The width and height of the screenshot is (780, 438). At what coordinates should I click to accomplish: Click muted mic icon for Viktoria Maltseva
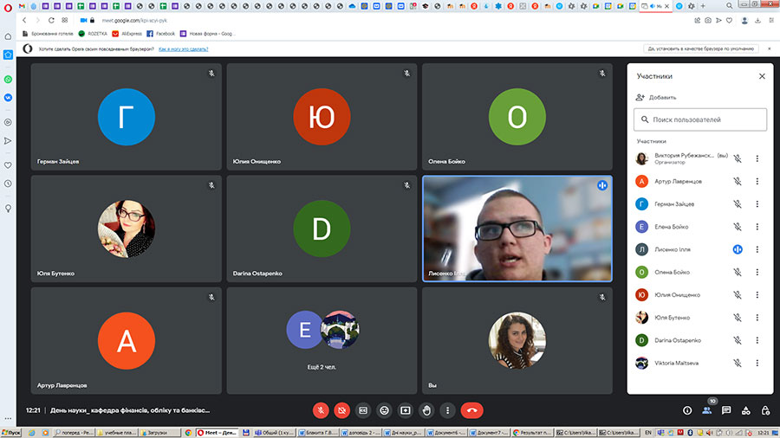point(738,363)
